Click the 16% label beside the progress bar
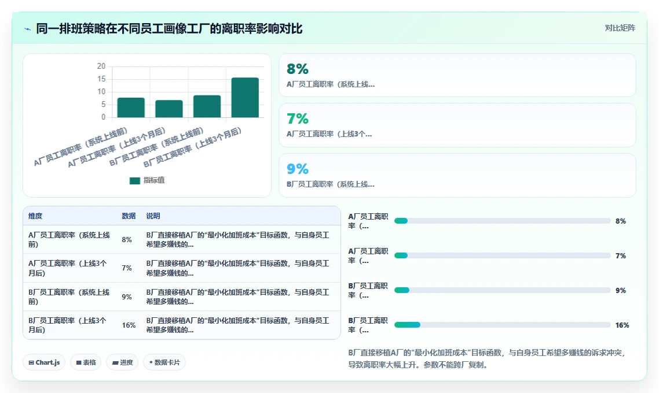This screenshot has width=659, height=393. coord(622,325)
